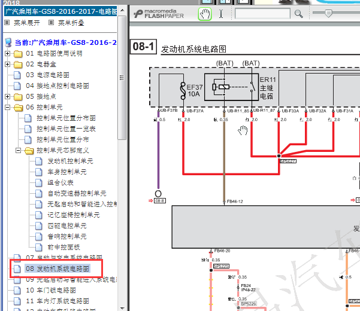360x311 pixels.
Task: Select the text selection cursor tool
Action: pos(221,14)
